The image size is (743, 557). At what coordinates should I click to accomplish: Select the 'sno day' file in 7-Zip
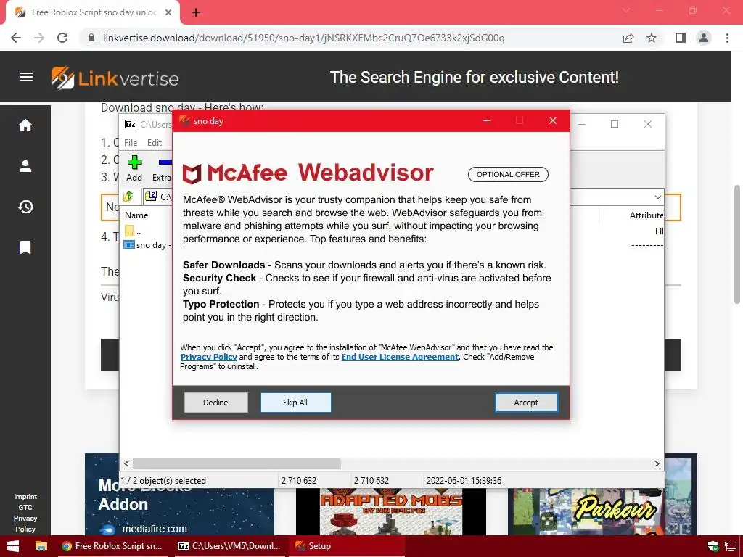147,245
